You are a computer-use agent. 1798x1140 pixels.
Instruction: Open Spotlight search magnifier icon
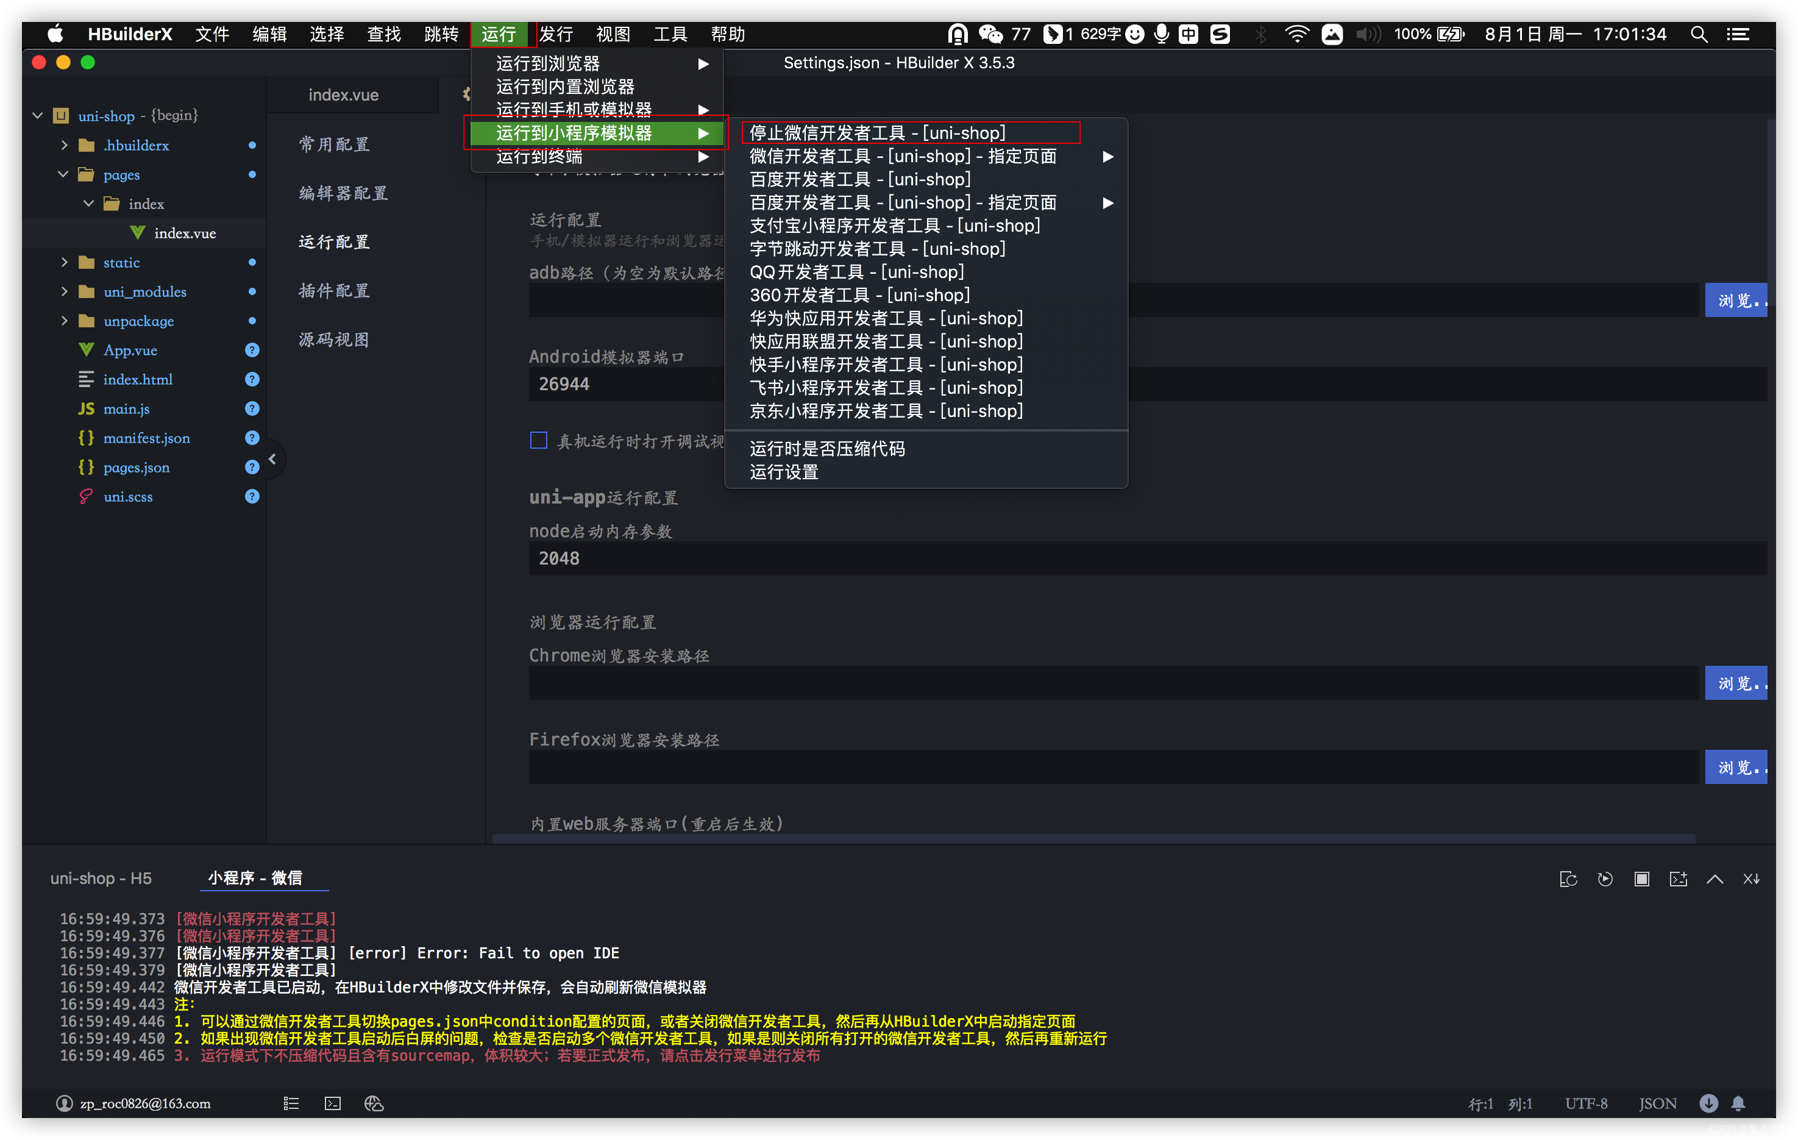(x=1699, y=34)
